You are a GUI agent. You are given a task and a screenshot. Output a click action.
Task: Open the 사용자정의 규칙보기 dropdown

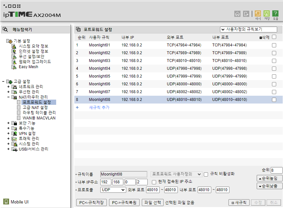(x=248, y=30)
